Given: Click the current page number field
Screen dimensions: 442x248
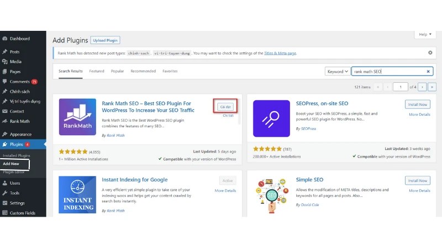Looking at the screenshot, I should (400, 87).
